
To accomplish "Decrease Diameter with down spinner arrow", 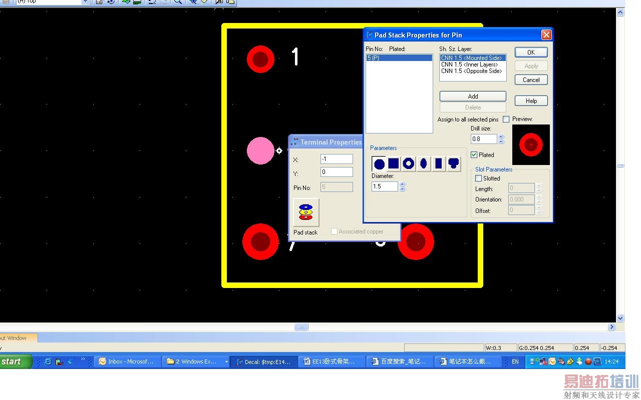I will [402, 189].
